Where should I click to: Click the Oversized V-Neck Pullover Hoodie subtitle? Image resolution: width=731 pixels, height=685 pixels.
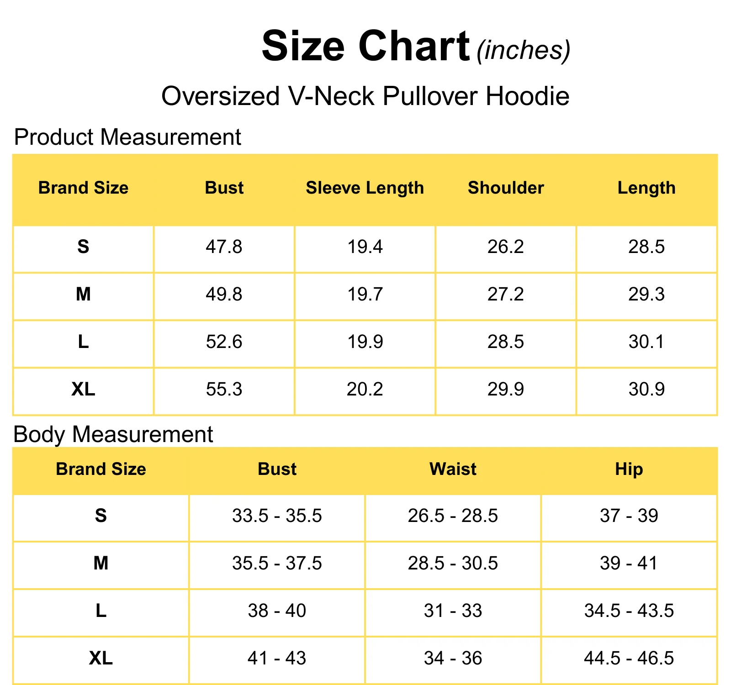365,96
